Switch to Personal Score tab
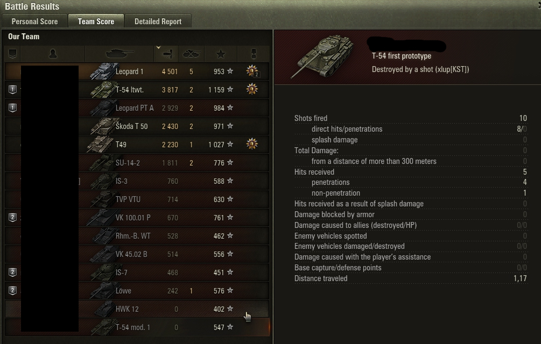This screenshot has width=541, height=344. pyautogui.click(x=34, y=21)
